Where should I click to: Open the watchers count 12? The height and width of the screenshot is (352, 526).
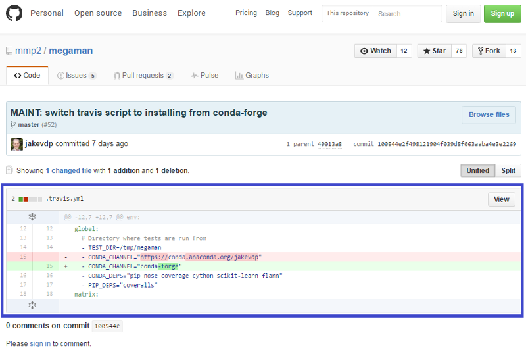tap(404, 51)
